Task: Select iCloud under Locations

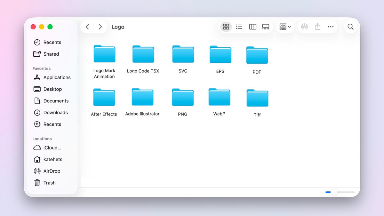Action: coord(51,148)
